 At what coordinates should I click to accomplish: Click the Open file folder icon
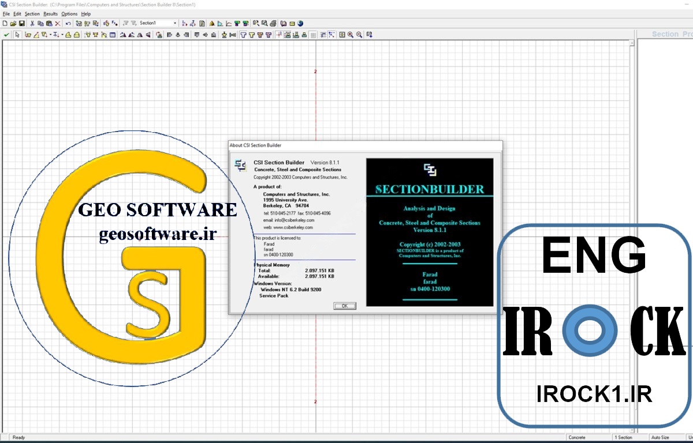tap(13, 24)
